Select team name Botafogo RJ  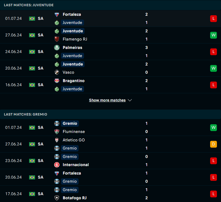tap(75, 198)
